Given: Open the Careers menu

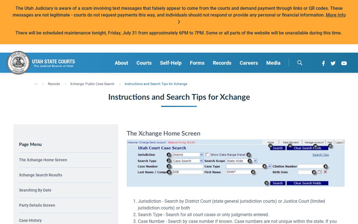Looking at the screenshot, I should [249, 63].
